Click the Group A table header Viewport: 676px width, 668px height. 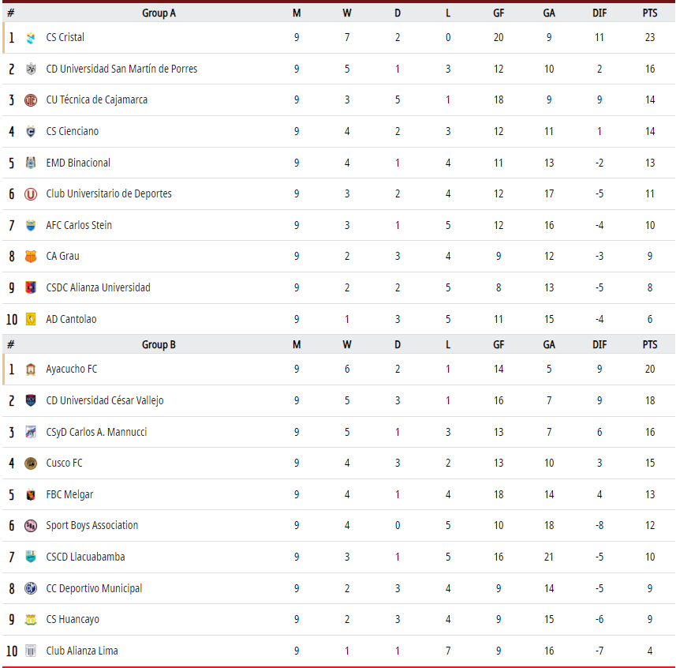(159, 13)
